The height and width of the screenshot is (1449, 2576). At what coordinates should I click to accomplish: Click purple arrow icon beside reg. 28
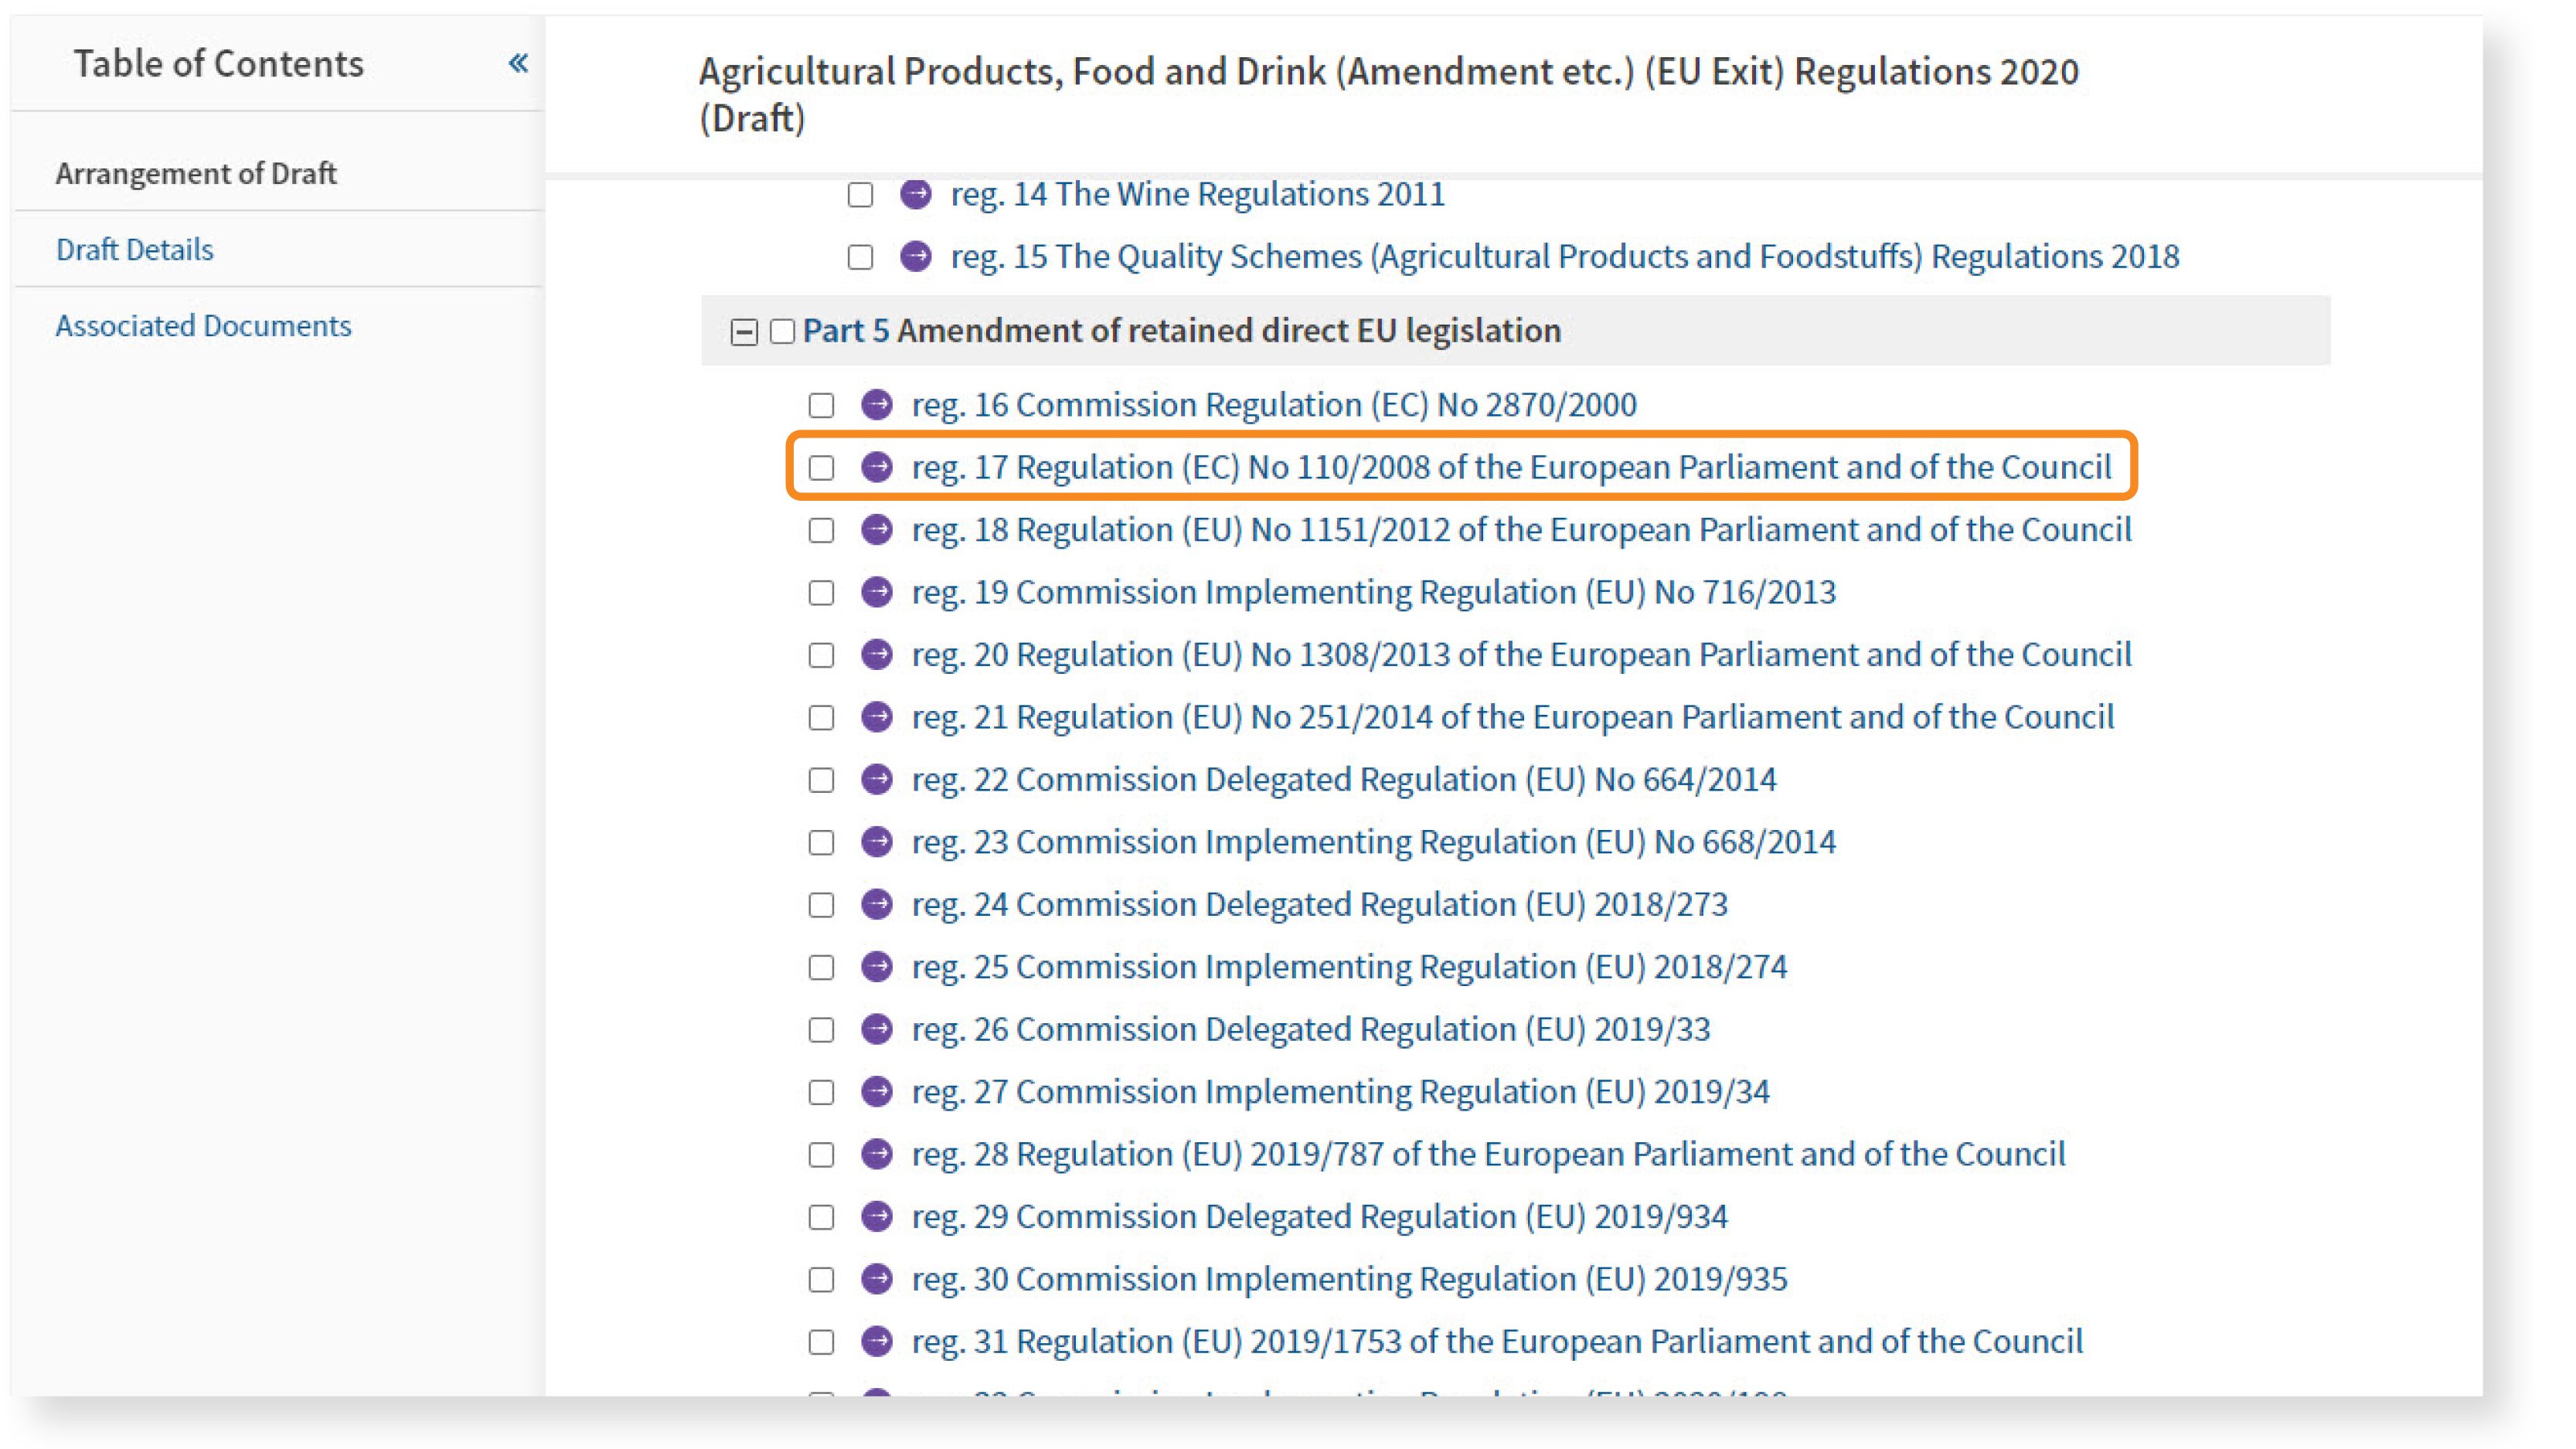[x=877, y=1155]
